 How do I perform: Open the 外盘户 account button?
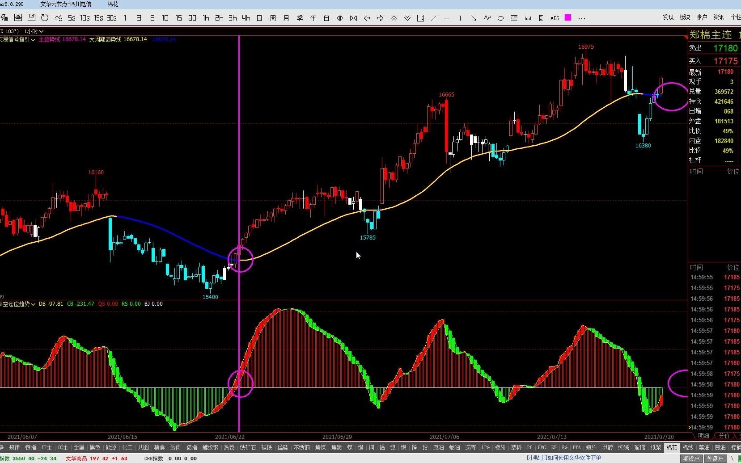coord(715,459)
